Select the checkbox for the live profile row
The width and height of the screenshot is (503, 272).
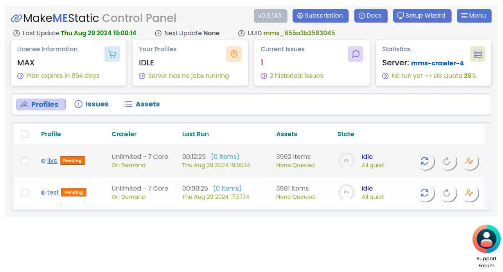[x=25, y=161]
